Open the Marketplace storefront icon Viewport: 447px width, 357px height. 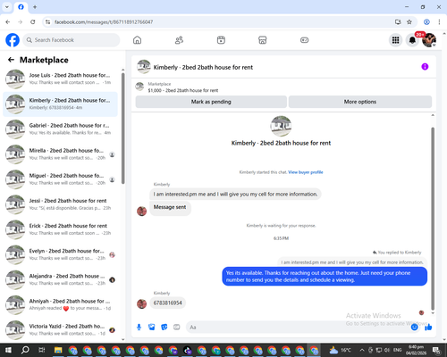click(x=263, y=40)
